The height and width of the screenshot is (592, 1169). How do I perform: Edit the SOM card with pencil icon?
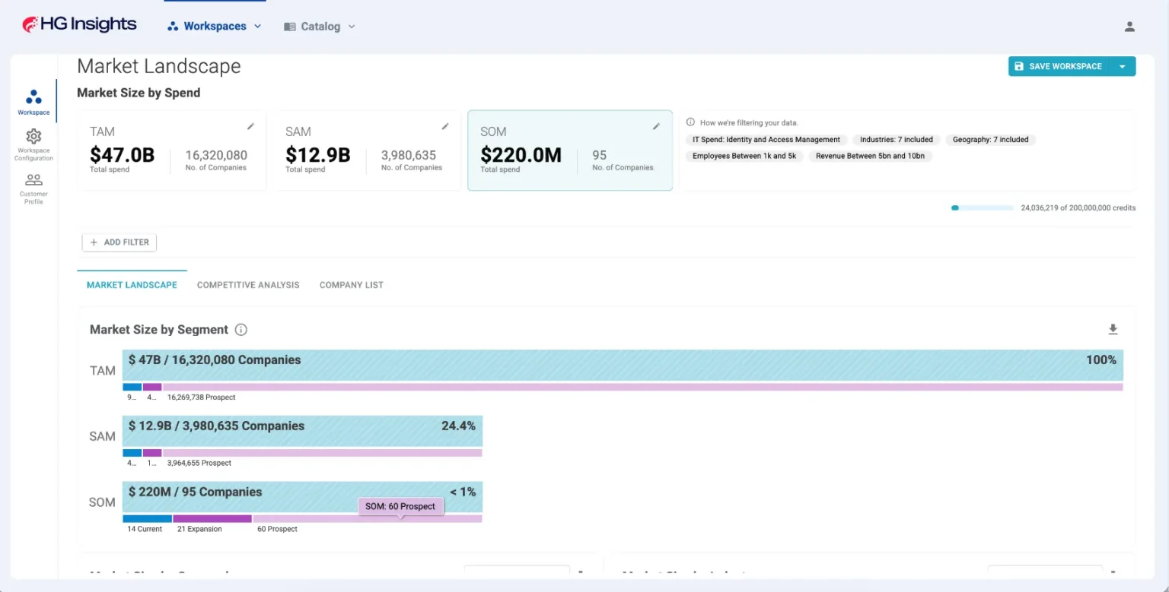click(657, 126)
